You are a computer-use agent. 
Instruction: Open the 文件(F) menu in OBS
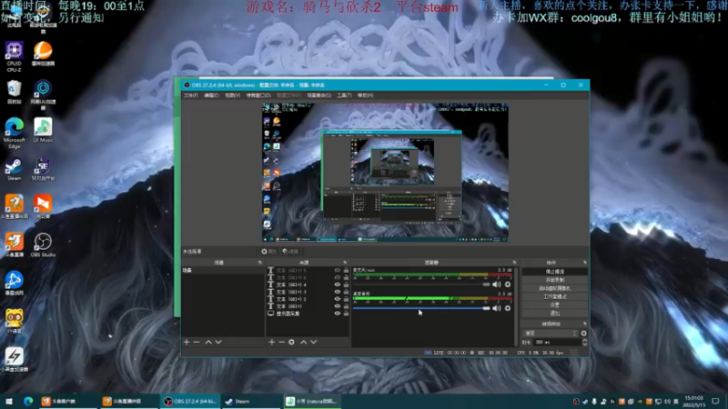191,95
